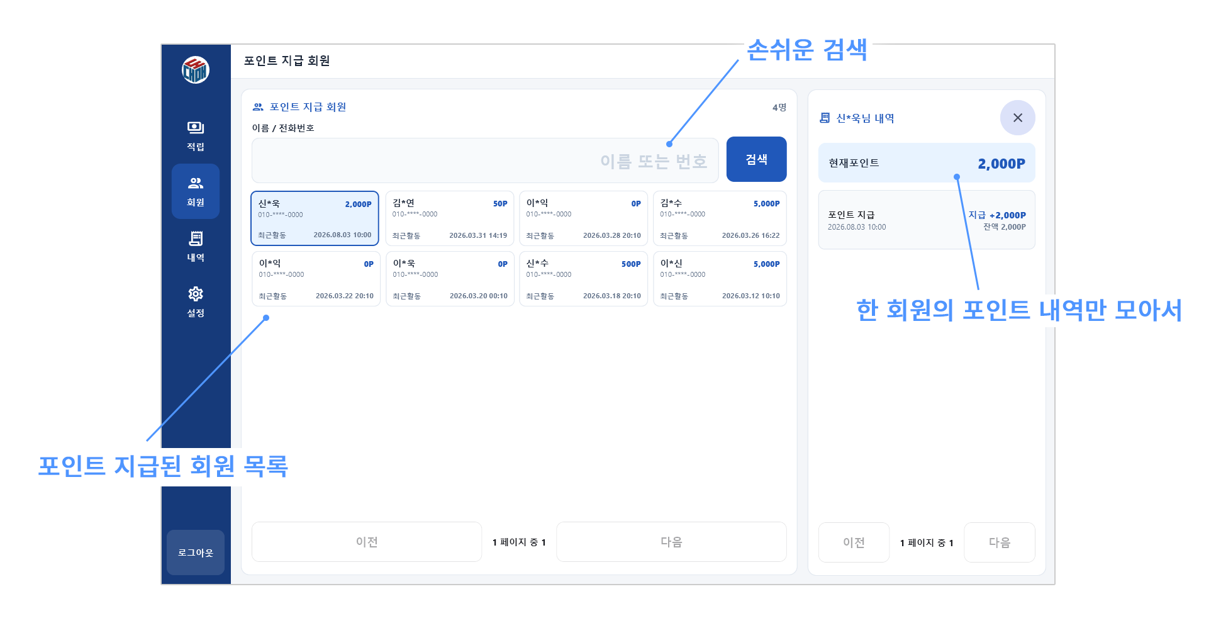
Task: Open the 내역 history sidebar icon
Action: point(196,238)
